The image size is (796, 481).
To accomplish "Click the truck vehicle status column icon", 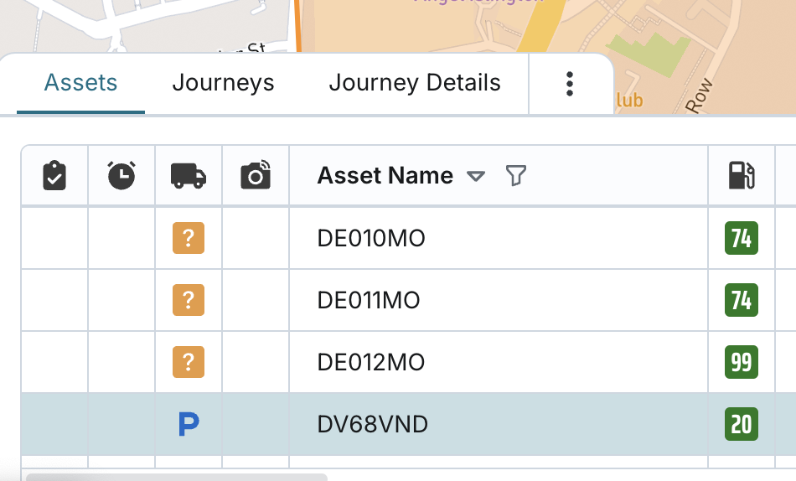I will (189, 176).
